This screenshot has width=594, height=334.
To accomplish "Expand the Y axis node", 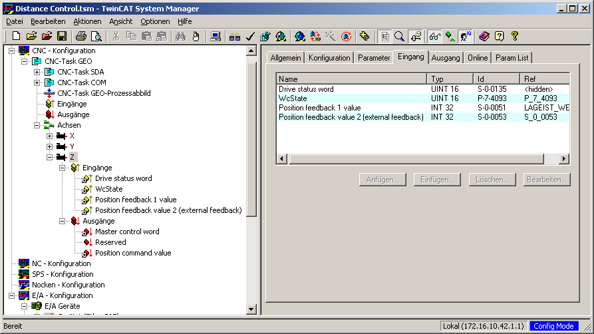I will 50,146.
